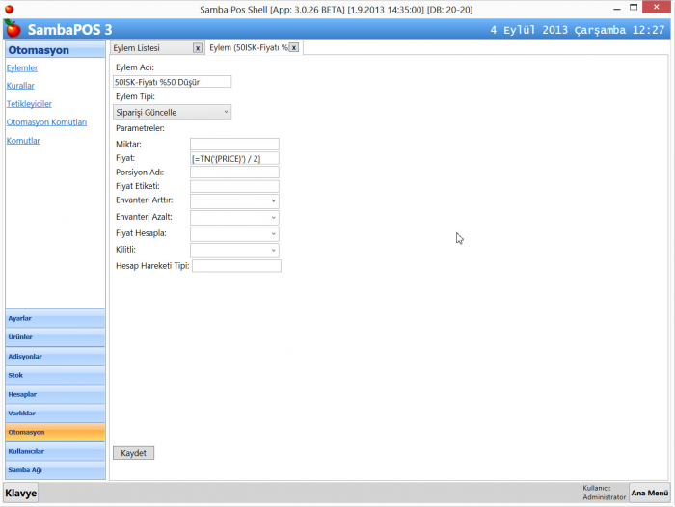The image size is (675, 507).
Task: Open the Tetikleyiciler link
Action: coord(29,103)
